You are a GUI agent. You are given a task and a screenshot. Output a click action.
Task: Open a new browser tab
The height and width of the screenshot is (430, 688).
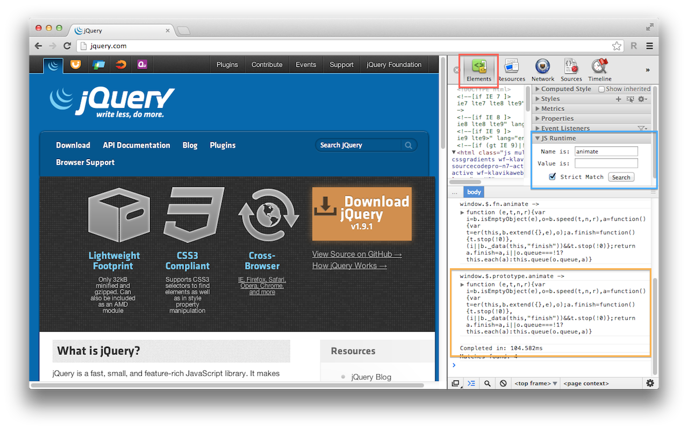click(183, 31)
